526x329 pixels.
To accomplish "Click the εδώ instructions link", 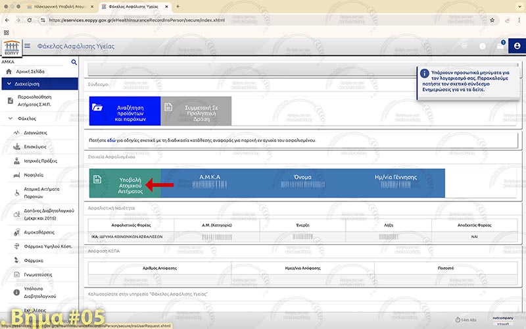I will 111,140.
